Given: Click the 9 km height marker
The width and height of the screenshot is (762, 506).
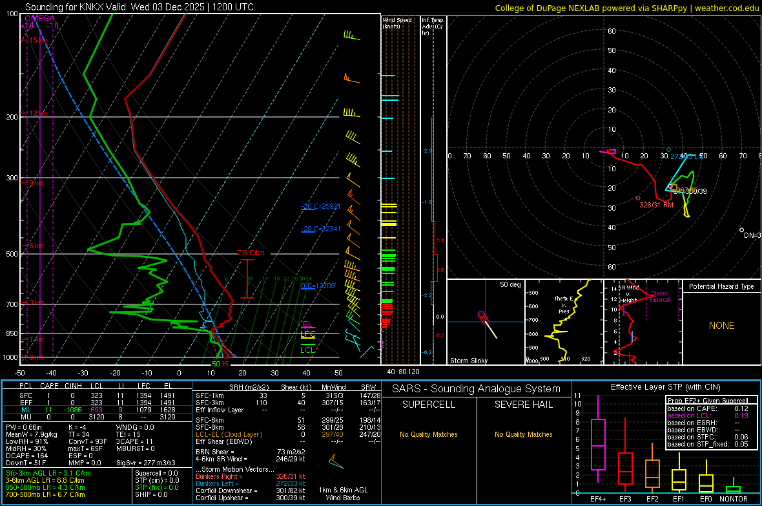Looking at the screenshot, I should pos(36,183).
